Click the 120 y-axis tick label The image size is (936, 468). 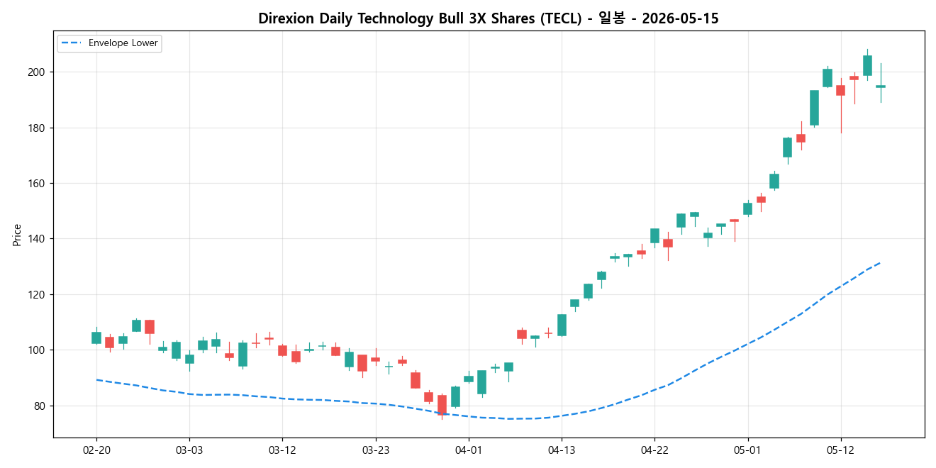(x=36, y=294)
